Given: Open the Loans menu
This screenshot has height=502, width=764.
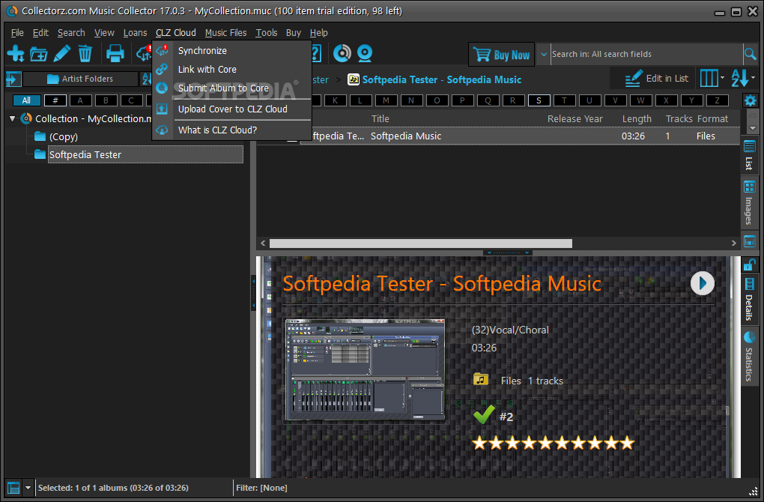Looking at the screenshot, I should tap(135, 33).
